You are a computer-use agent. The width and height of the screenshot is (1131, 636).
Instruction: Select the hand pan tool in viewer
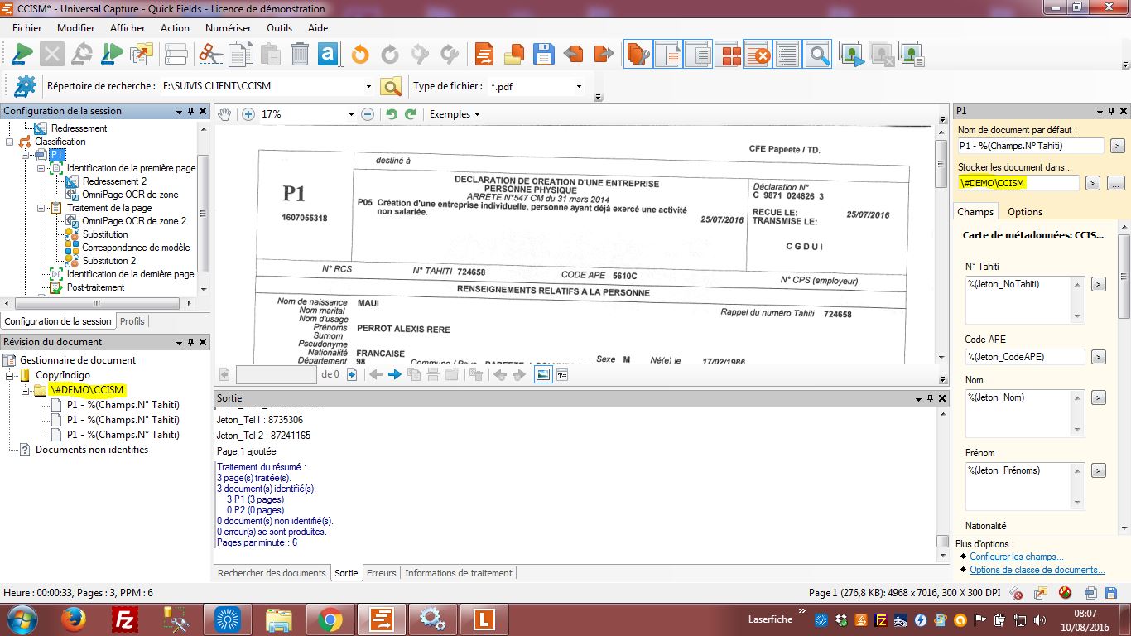pos(224,114)
